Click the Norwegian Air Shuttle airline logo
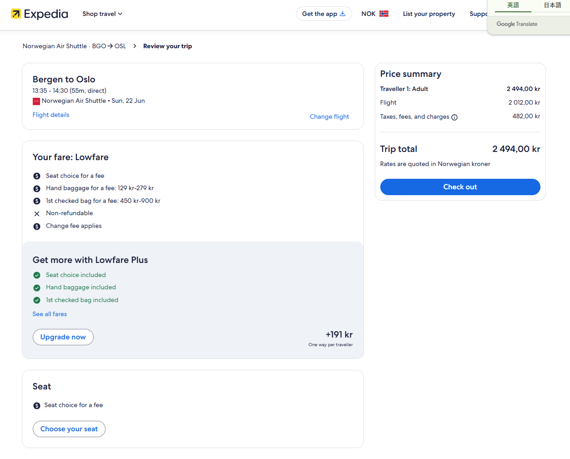The image size is (570, 459). [x=36, y=101]
